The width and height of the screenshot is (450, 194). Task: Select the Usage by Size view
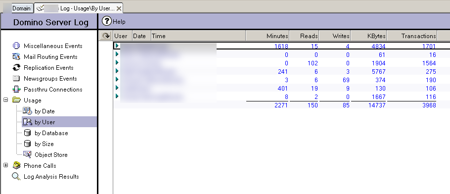click(44, 144)
